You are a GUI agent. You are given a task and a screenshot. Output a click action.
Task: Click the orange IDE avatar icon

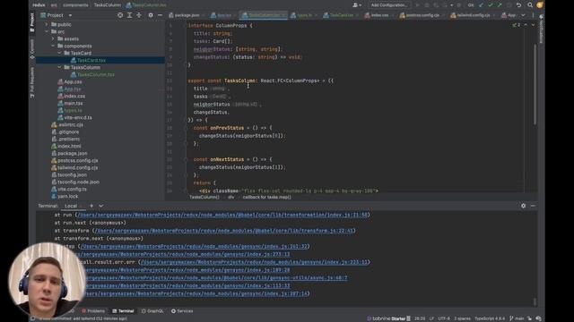[540, 5]
